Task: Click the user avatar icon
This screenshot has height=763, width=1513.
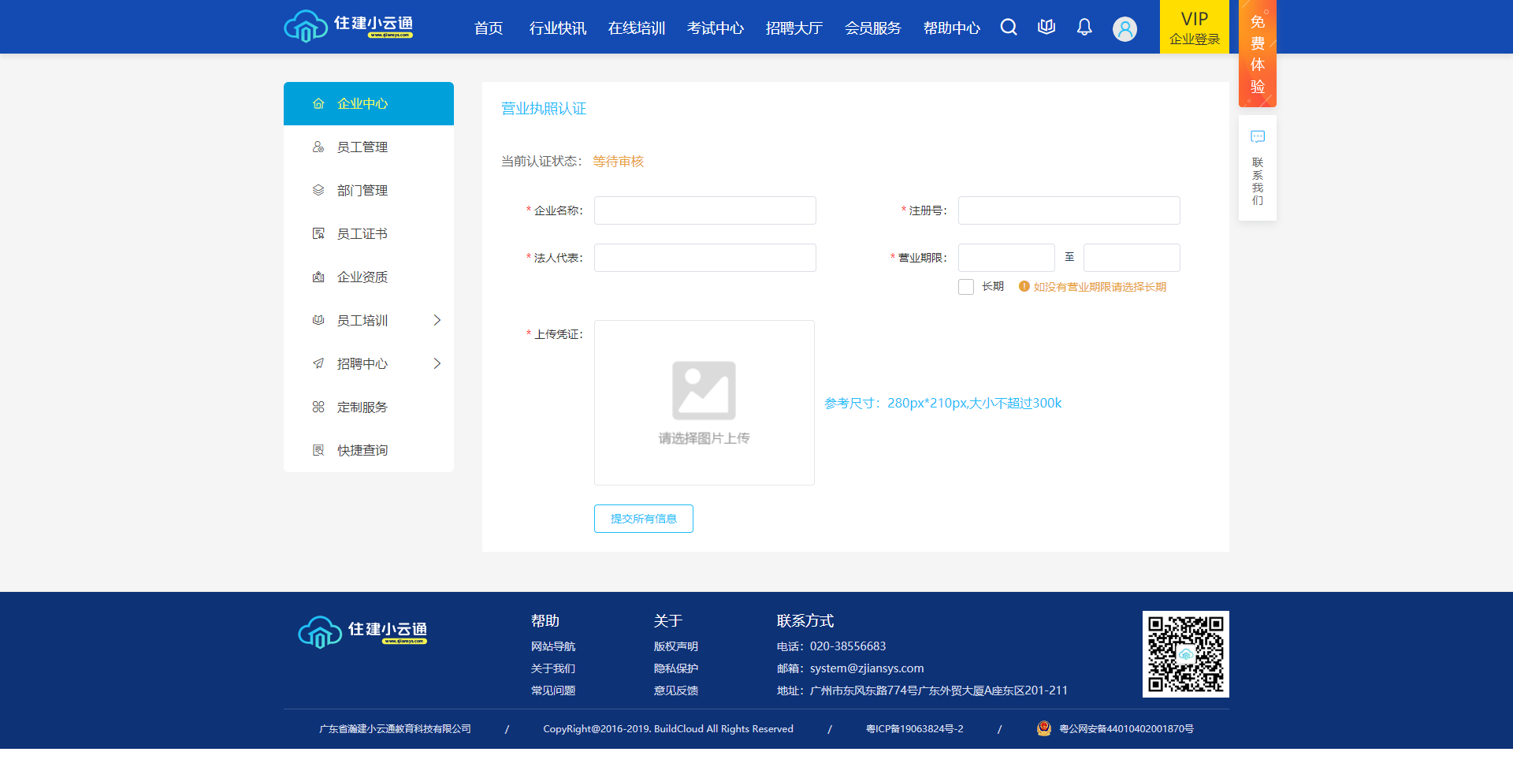Action: tap(1125, 29)
